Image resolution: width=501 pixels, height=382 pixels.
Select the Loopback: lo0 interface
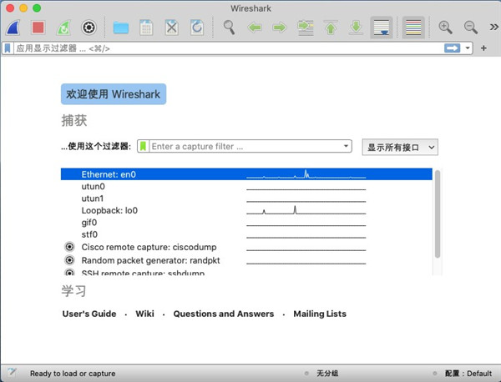109,211
